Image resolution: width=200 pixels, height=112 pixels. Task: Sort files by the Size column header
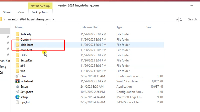click(x=149, y=27)
